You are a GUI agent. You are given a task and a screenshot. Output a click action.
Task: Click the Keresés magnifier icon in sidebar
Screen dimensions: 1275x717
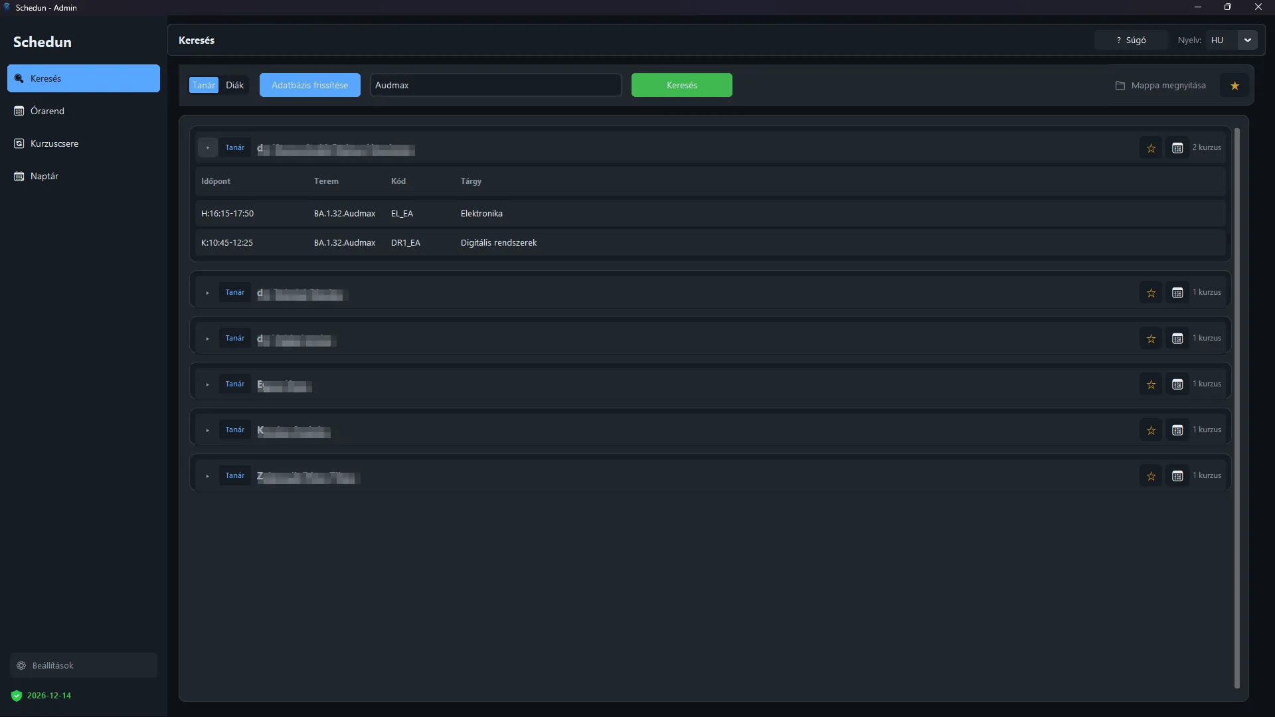pyautogui.click(x=19, y=78)
